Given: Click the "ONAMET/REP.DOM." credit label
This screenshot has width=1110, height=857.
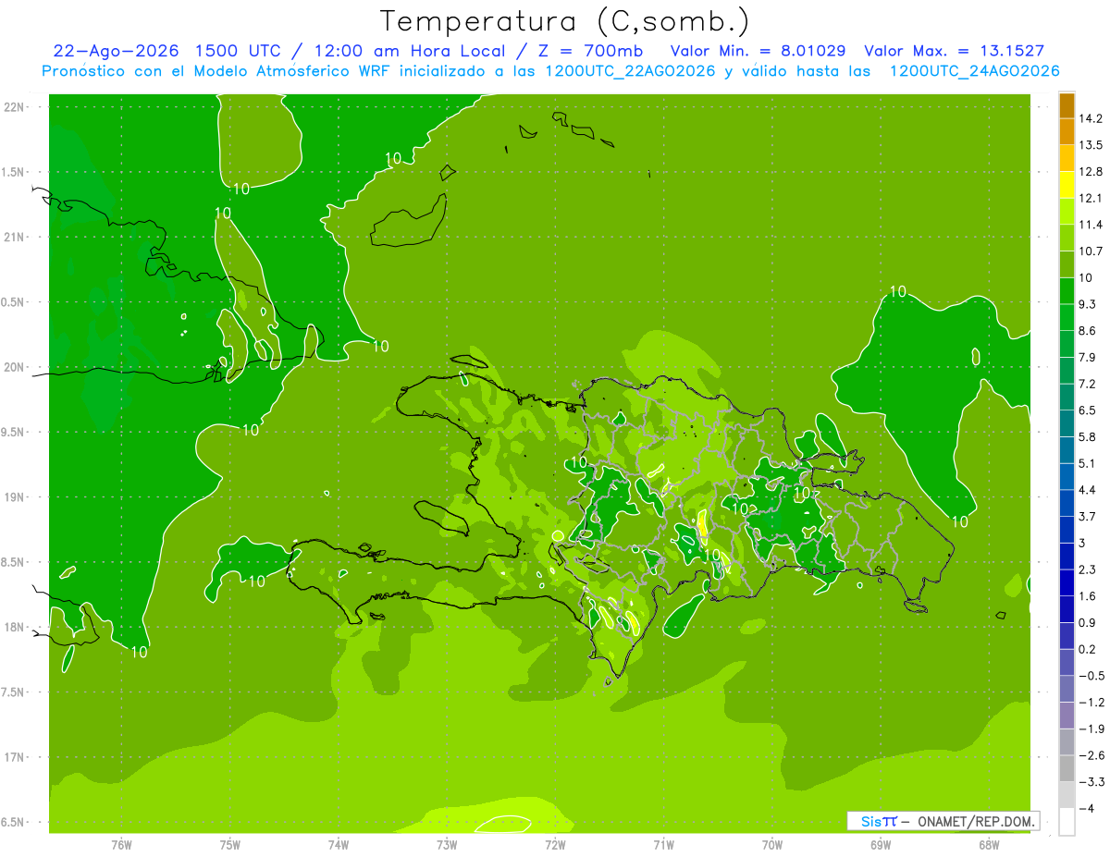Looking at the screenshot, I should click(977, 821).
